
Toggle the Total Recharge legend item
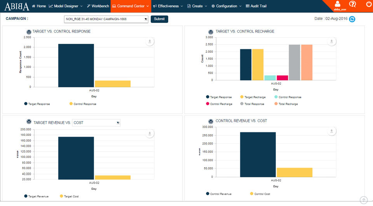(x=286, y=104)
